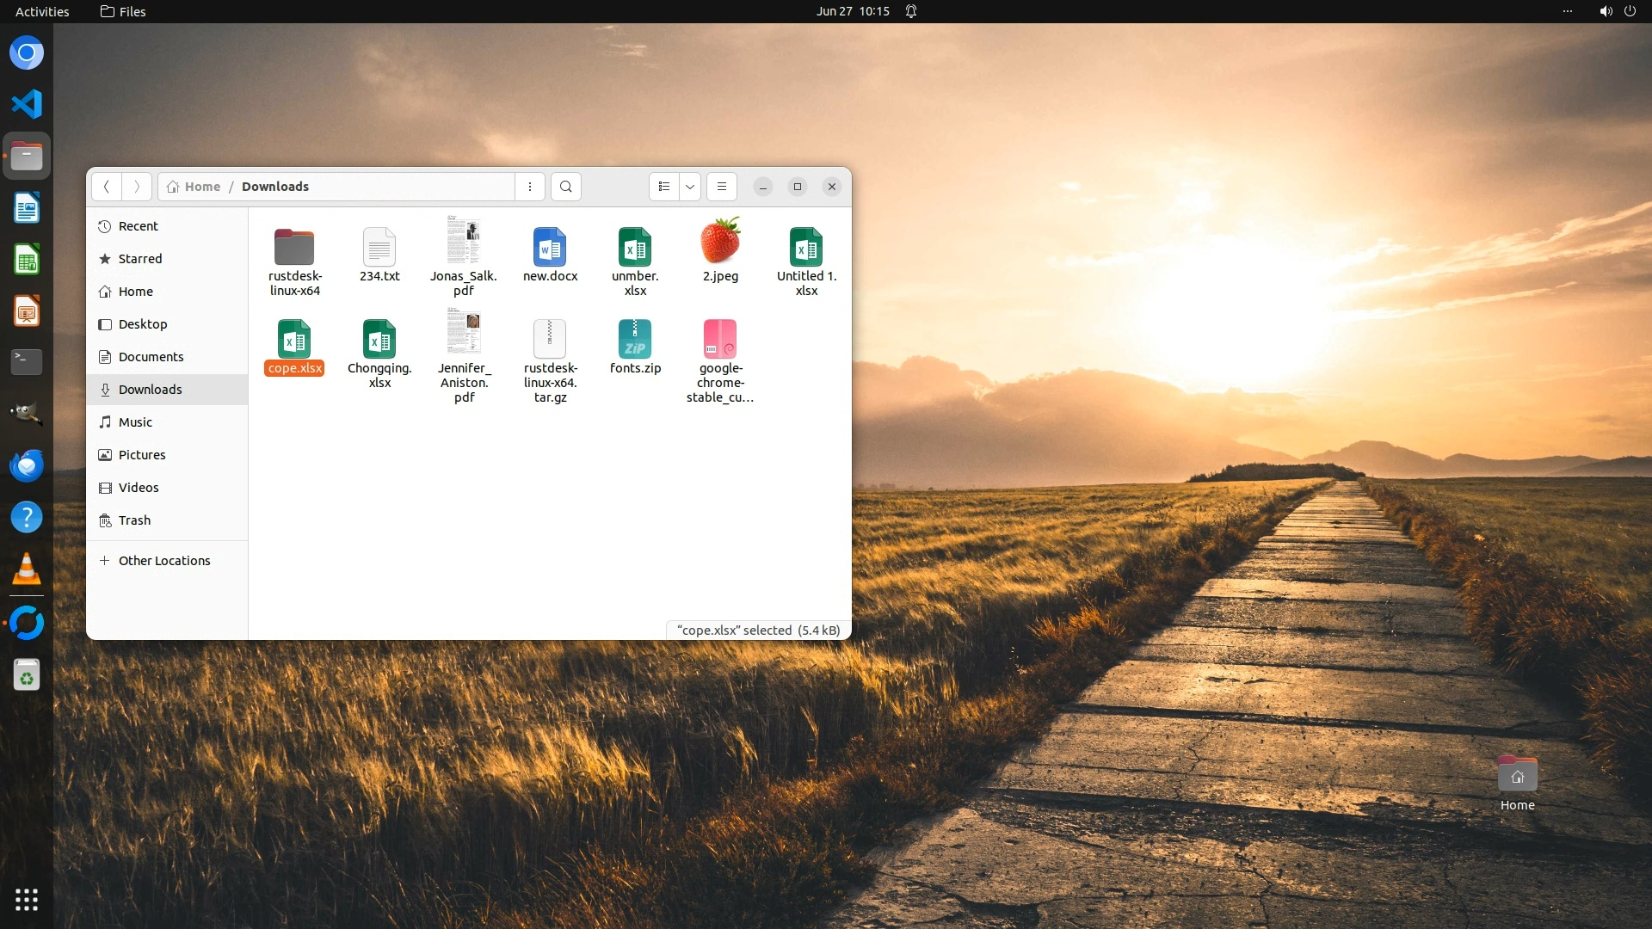
Task: Open Trash in sidebar
Action: [135, 520]
